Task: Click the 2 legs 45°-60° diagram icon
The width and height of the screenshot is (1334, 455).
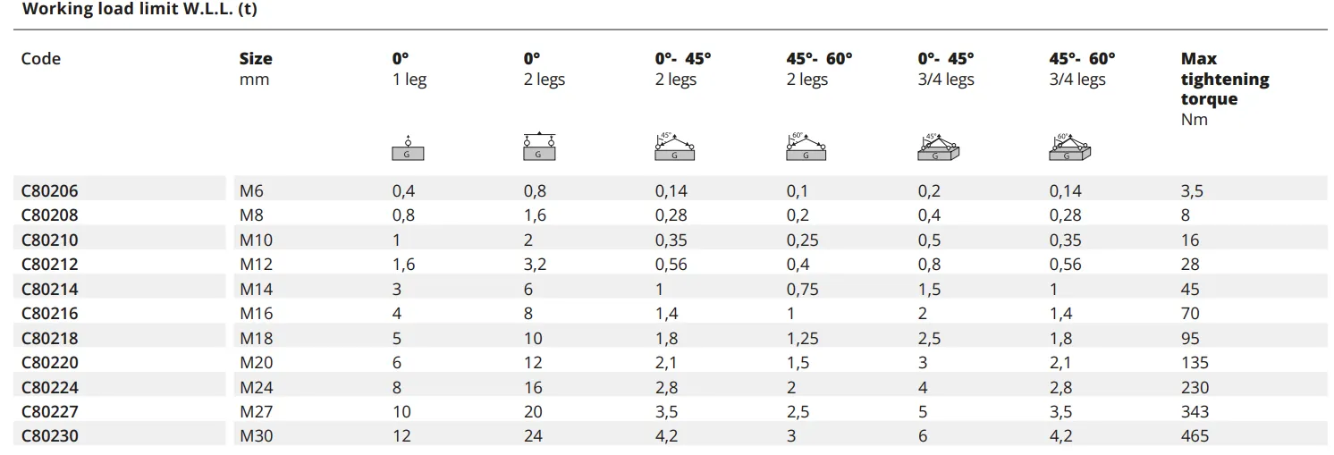Action: [806, 147]
